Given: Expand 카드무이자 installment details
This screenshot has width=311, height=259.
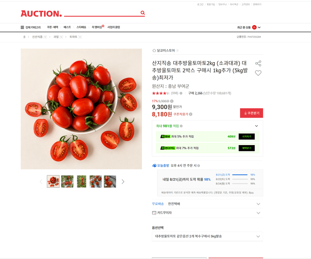Looking at the screenshot, I should pyautogui.click(x=258, y=213).
